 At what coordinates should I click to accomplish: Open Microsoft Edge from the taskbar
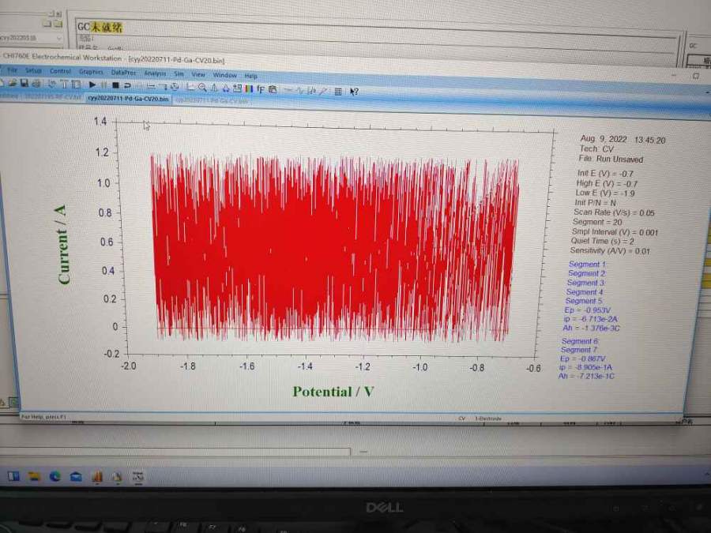click(x=55, y=476)
